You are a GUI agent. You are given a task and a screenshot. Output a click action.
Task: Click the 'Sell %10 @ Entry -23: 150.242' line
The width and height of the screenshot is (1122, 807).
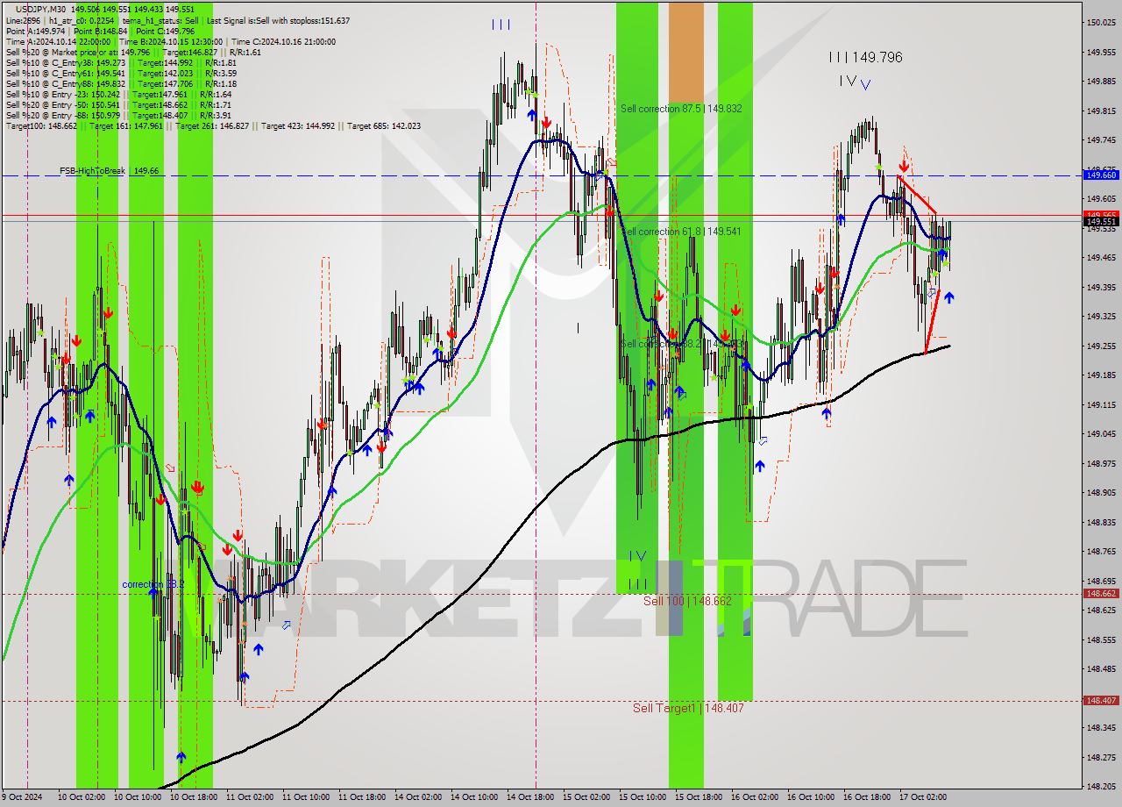click(118, 95)
